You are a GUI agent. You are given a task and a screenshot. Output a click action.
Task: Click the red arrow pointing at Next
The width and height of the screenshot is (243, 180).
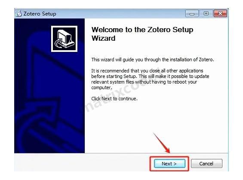(x=162, y=143)
